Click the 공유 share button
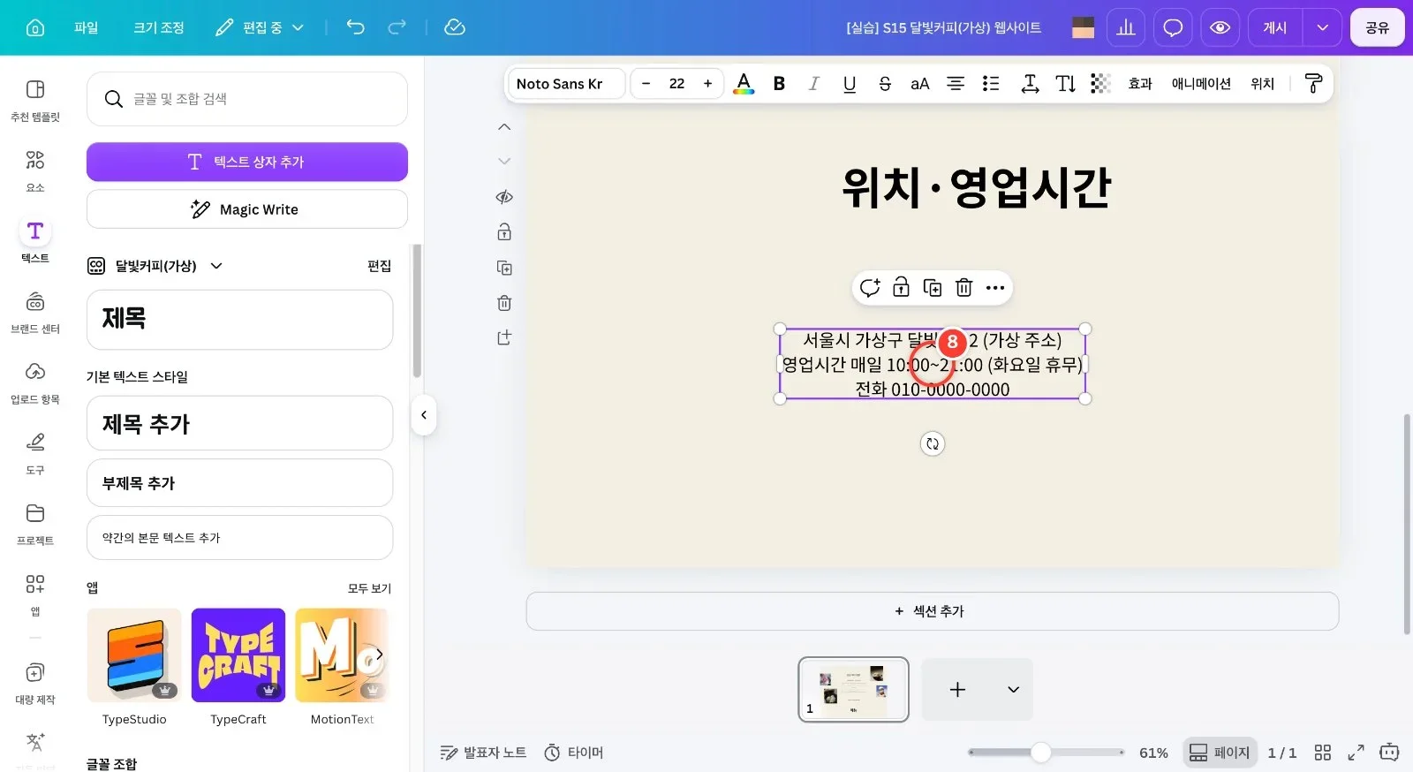 pyautogui.click(x=1377, y=27)
